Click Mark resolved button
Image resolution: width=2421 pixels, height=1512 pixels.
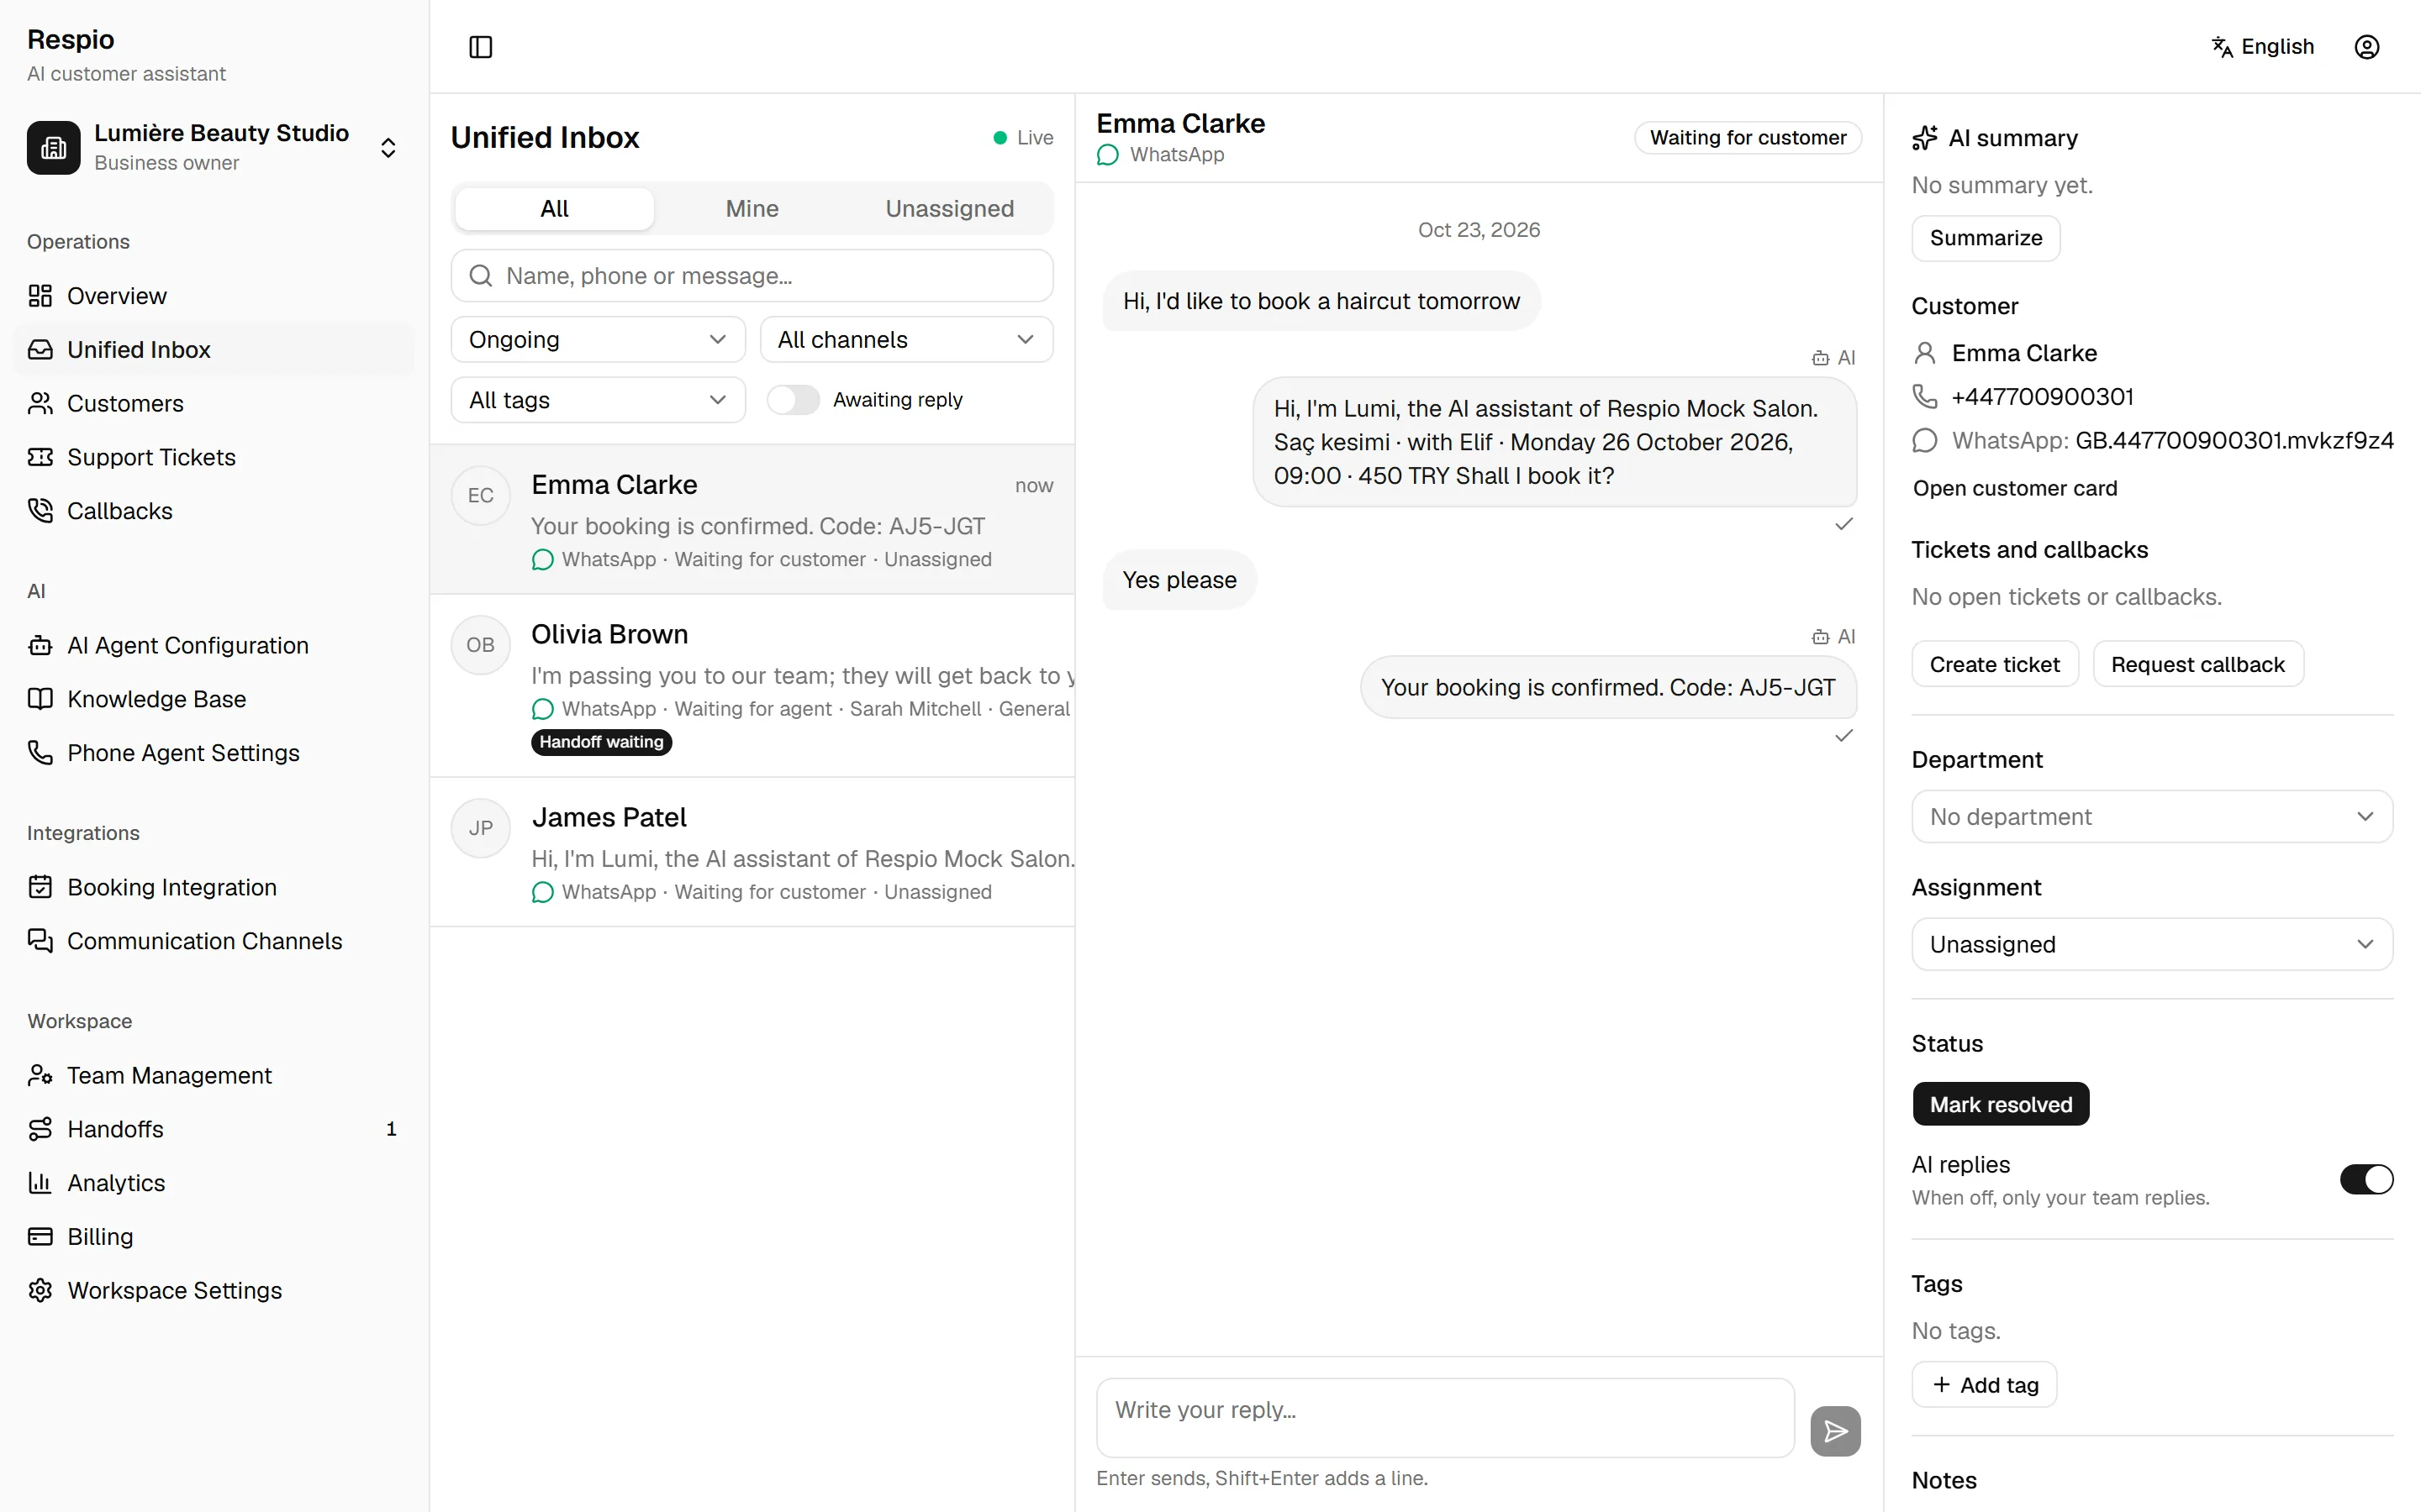pyautogui.click(x=2000, y=1104)
